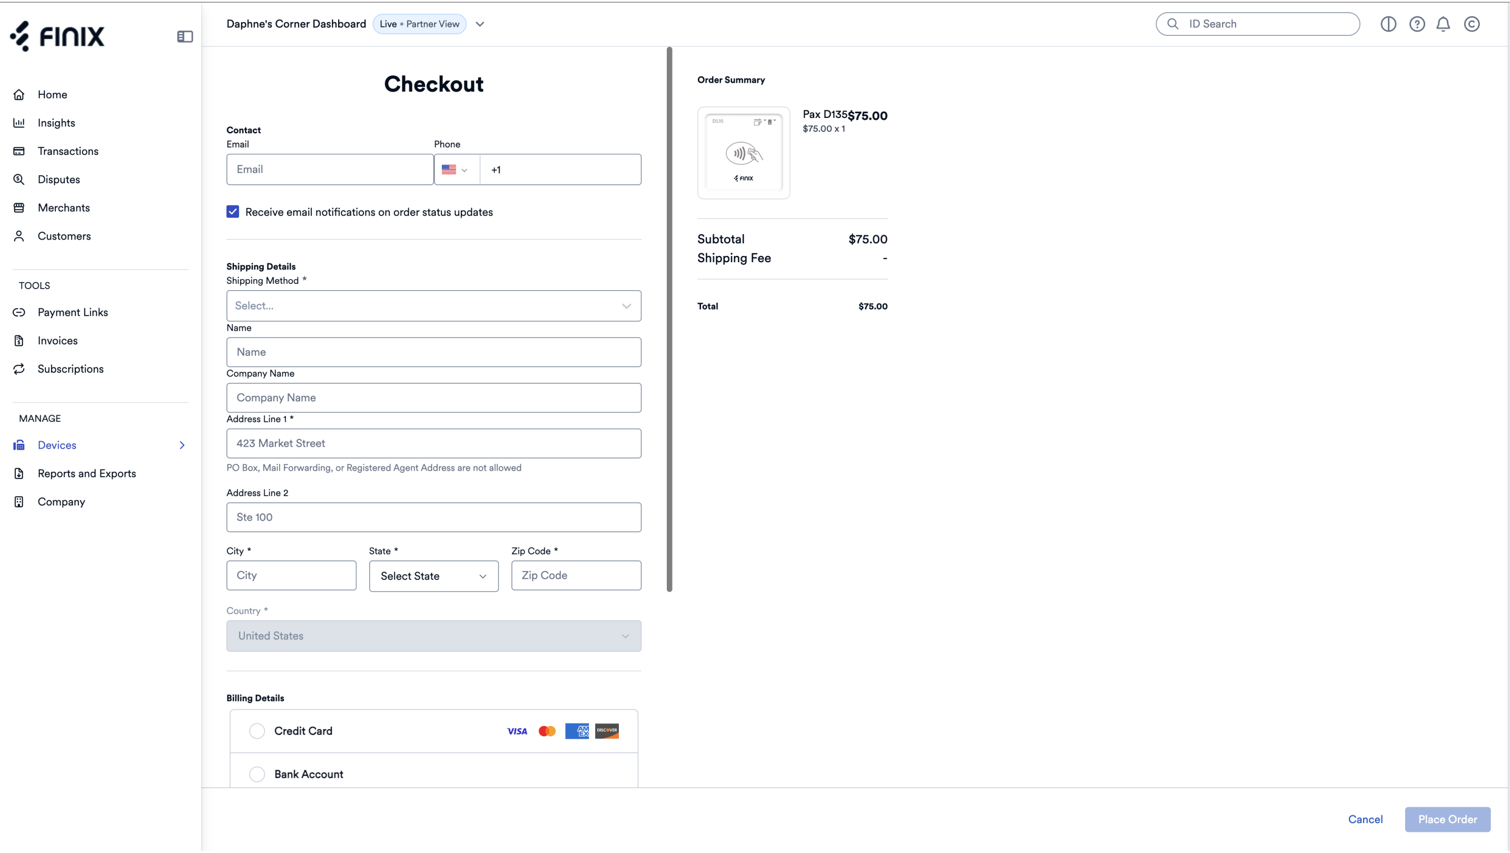The height and width of the screenshot is (853, 1510).
Task: Open Customers in the sidebar
Action: 64,236
